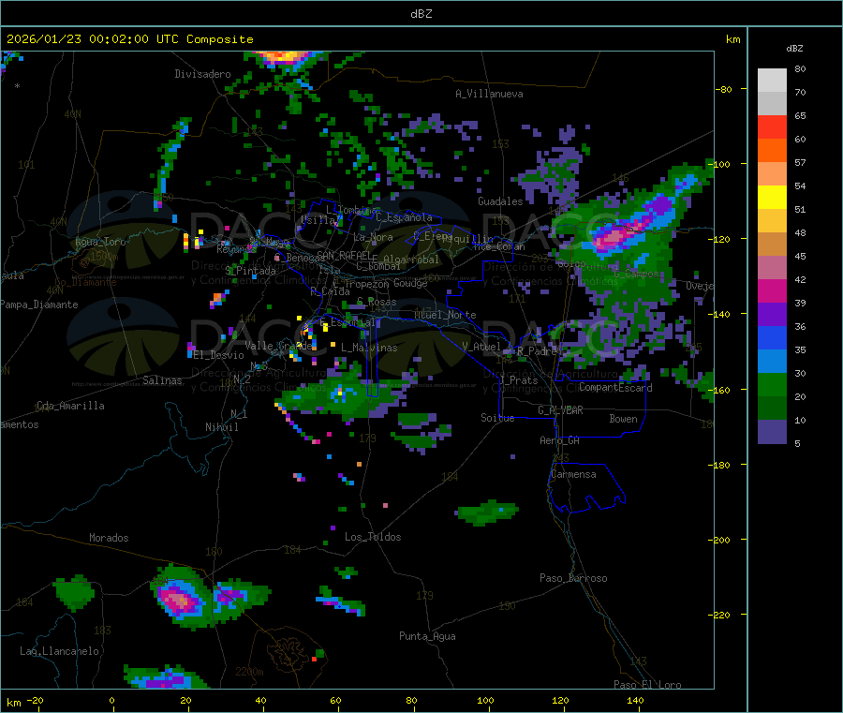
Task: Click the Agua_Toro label
Action: pos(100,242)
